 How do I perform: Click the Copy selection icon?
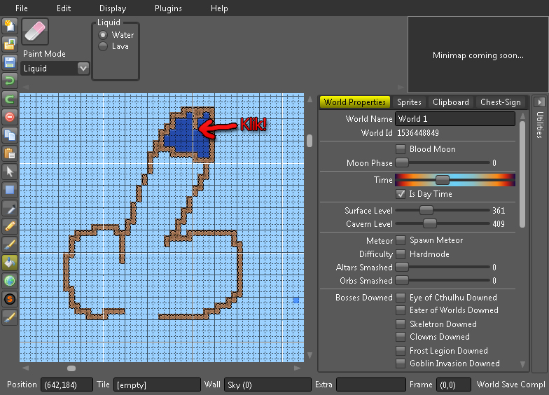click(10, 135)
